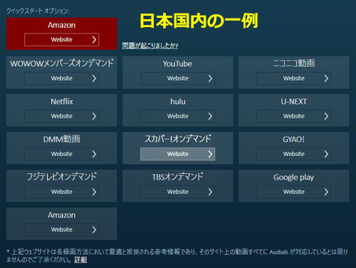This screenshot has width=356, height=268.
Task: Open the hulu Website button
Action: point(177,116)
